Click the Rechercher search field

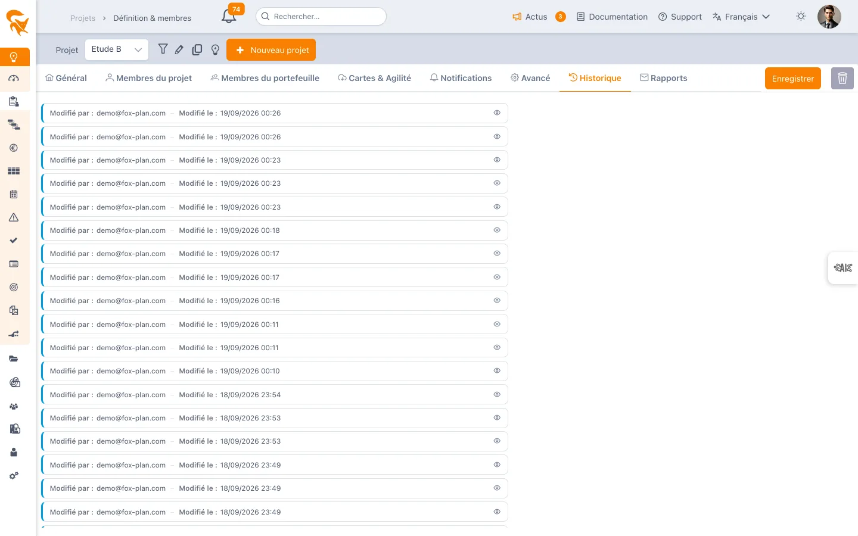tap(321, 17)
